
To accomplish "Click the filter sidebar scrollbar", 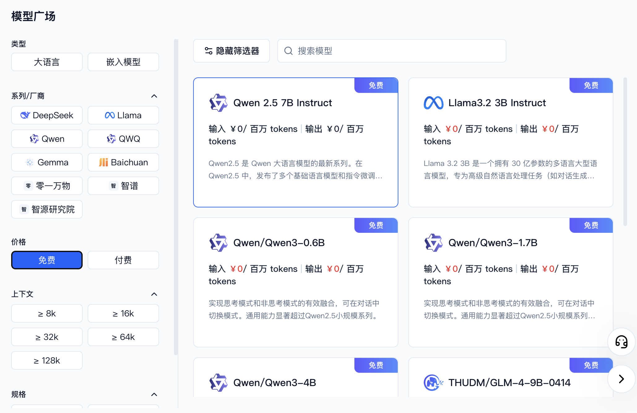I will [176, 197].
